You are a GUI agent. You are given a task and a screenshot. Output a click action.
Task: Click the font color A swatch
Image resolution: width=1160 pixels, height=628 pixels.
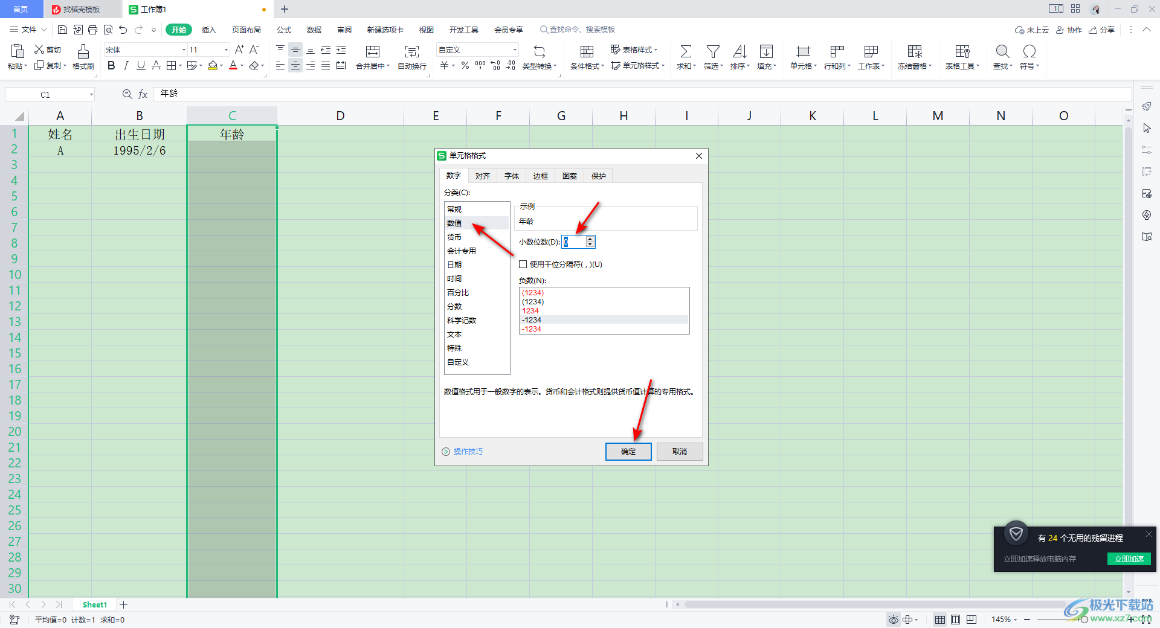click(x=233, y=66)
